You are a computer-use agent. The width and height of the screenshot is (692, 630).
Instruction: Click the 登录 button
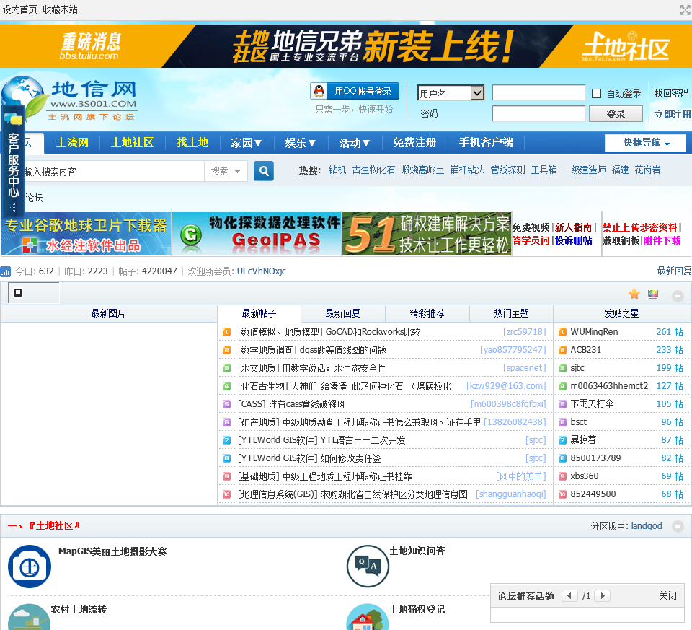pos(616,114)
